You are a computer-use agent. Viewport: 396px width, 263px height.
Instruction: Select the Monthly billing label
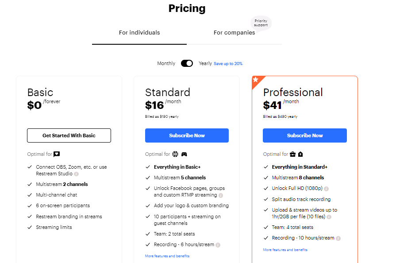pos(166,63)
